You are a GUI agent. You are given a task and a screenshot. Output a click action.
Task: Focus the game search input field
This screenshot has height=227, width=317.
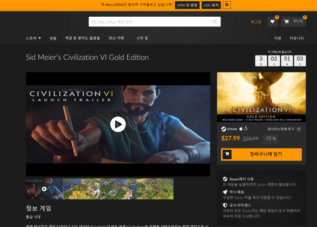(154, 22)
